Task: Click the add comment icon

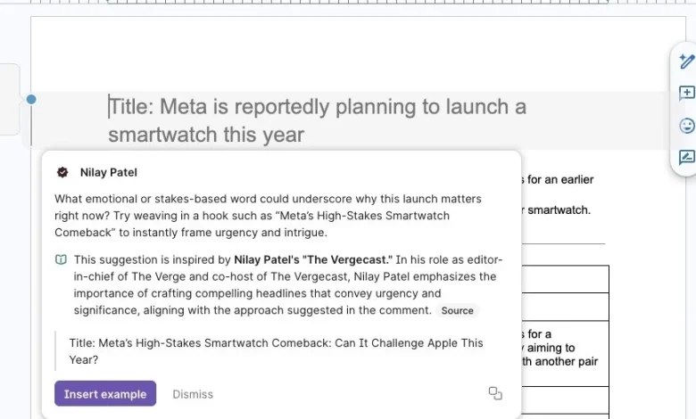Action: pyautogui.click(x=686, y=94)
